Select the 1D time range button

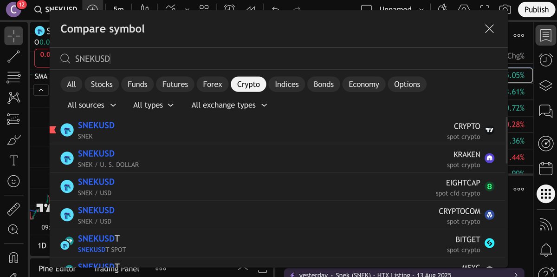point(42,245)
